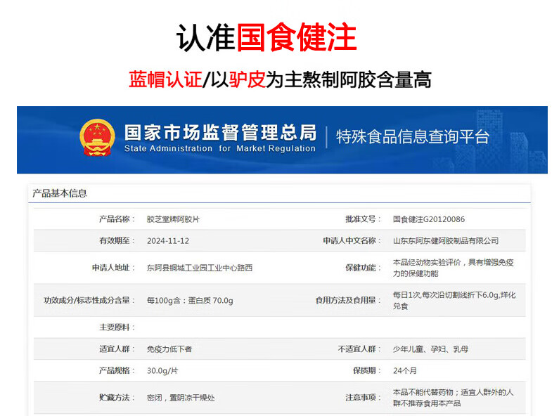Click shelf life value 24个月
The width and height of the screenshot is (559, 416).
coord(404,371)
